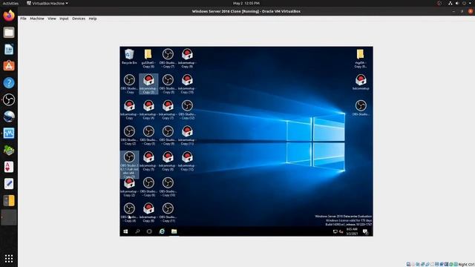Click the volume icon in Windows tray
Image resolution: width=475 pixels, height=267 pixels.
point(341,231)
